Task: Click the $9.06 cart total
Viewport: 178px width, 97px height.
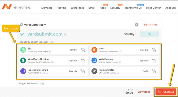Action: coord(129,93)
